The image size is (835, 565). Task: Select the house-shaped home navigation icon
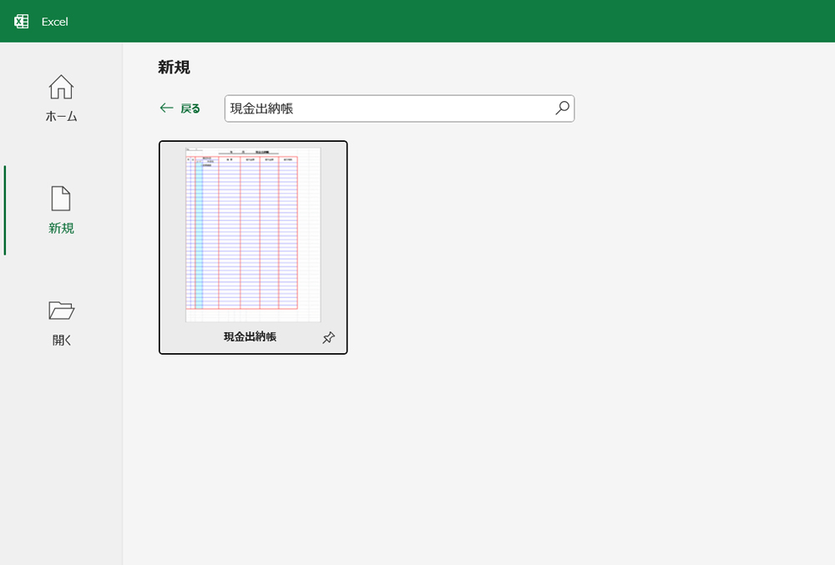pyautogui.click(x=60, y=86)
